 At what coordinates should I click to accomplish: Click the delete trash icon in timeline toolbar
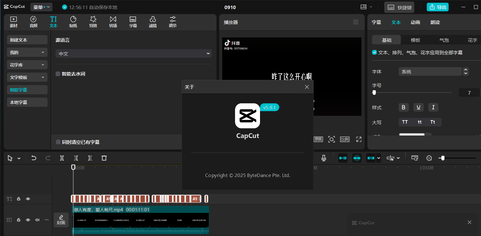point(104,158)
